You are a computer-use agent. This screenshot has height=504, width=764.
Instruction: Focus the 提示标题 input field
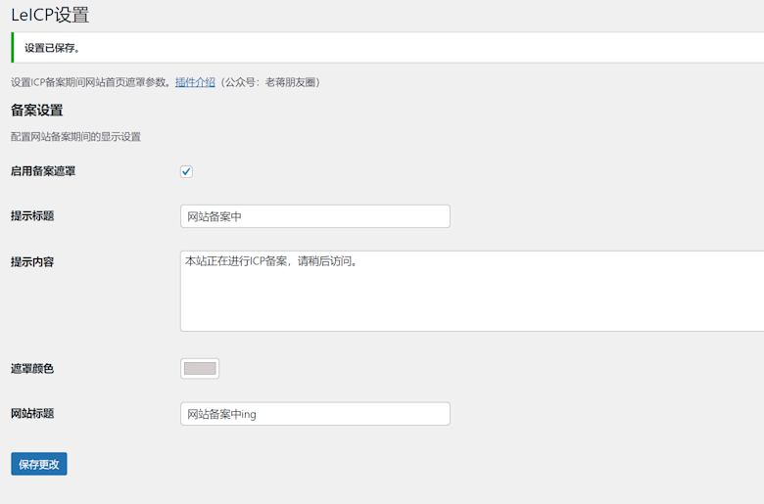(x=314, y=216)
